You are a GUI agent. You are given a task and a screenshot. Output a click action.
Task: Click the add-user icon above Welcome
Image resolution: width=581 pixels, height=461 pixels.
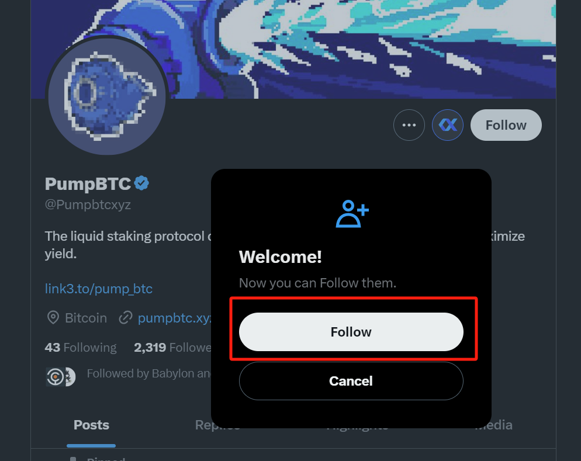(352, 214)
